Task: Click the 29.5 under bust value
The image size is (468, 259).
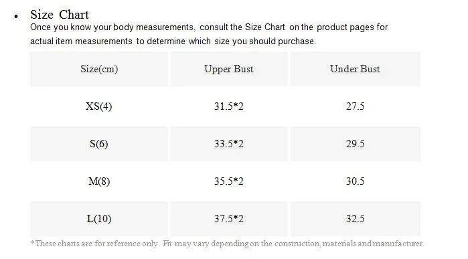Action: [x=355, y=144]
